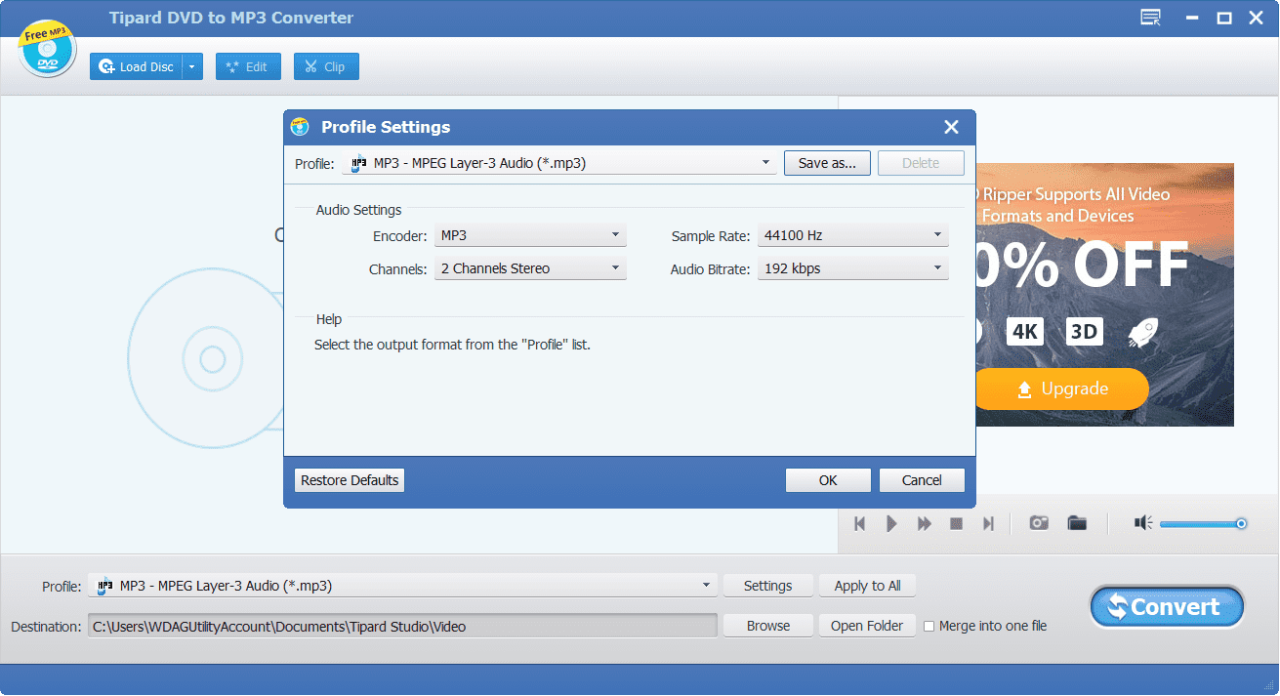
Task: Click Apply to All button
Action: pos(867,586)
